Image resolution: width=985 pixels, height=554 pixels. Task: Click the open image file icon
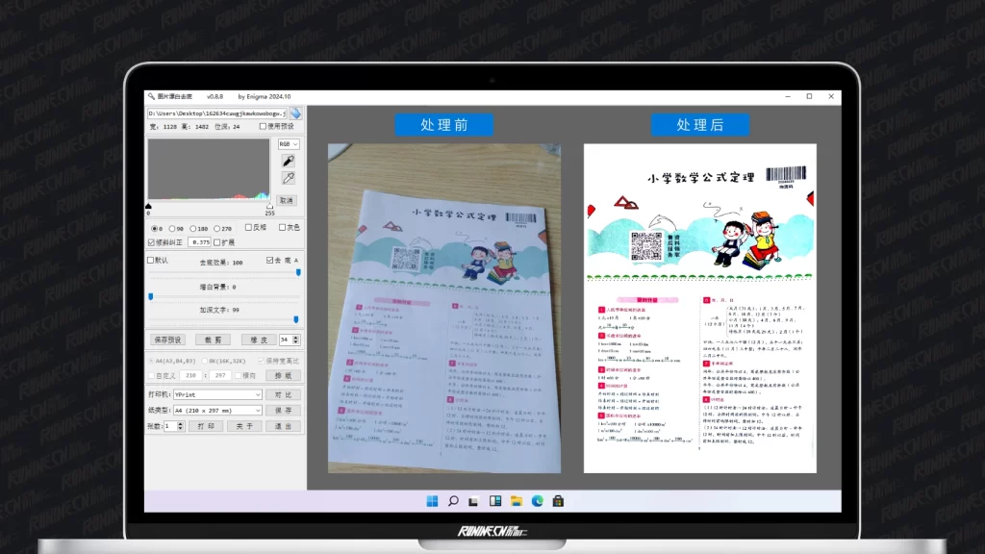click(295, 113)
